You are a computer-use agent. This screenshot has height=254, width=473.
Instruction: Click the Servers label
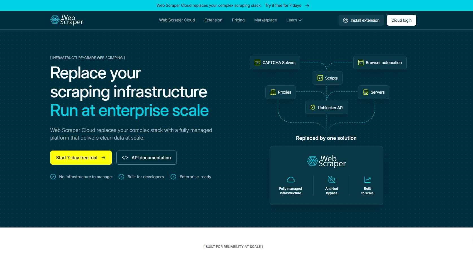click(378, 92)
